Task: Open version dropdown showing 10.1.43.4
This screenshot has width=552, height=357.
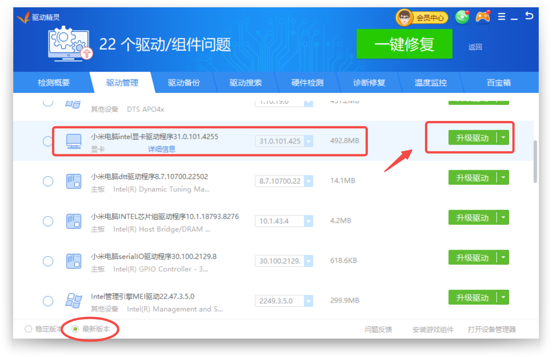Action: 308,221
